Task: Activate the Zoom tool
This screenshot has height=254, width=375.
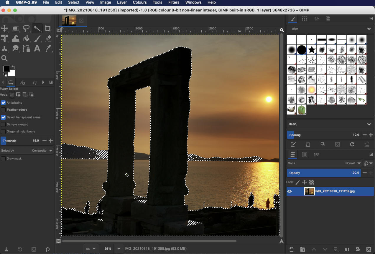Action: [4, 58]
